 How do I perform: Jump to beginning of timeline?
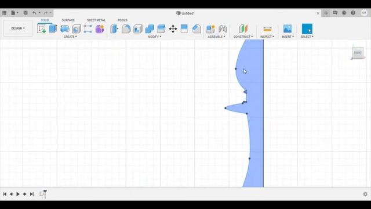(x=5, y=194)
